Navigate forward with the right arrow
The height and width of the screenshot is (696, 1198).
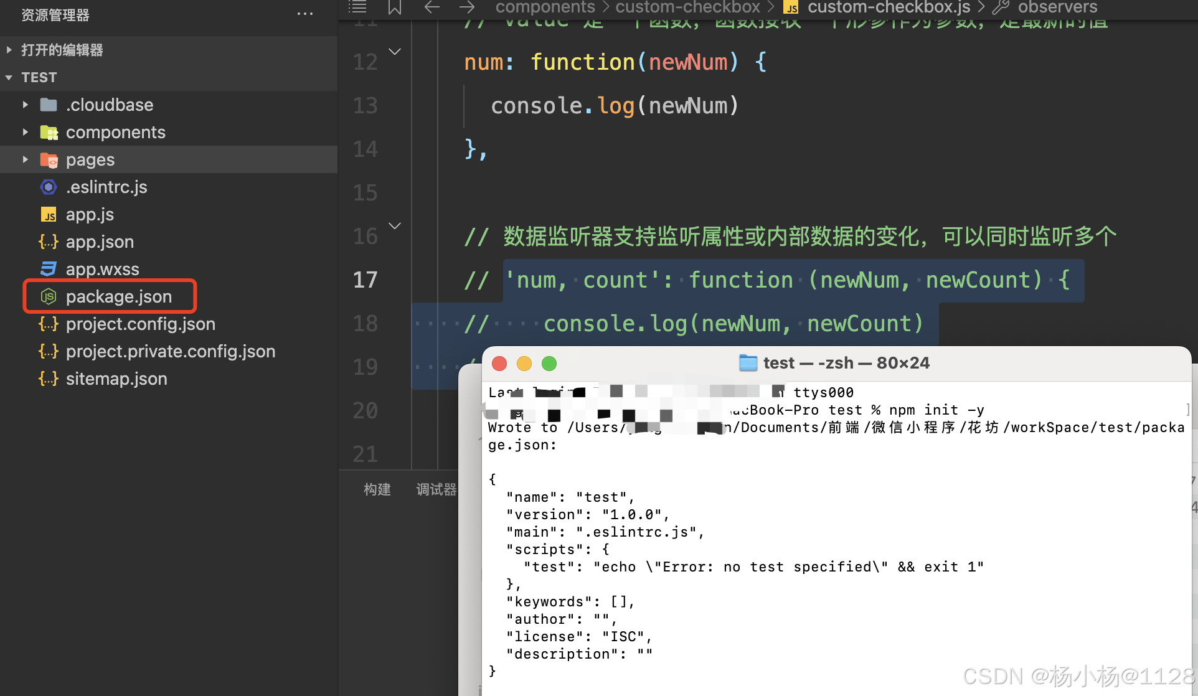tap(466, 7)
